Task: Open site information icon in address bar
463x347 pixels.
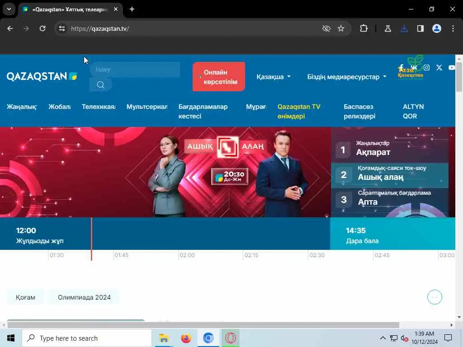Action: point(62,28)
